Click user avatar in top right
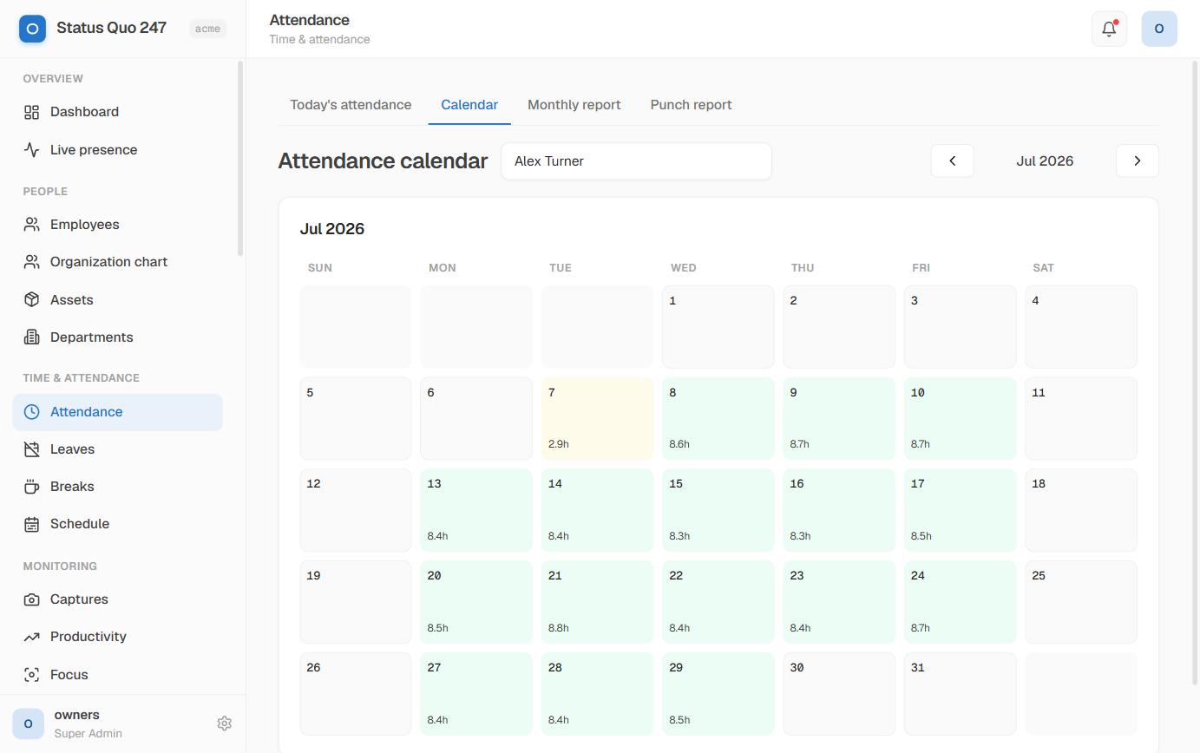1200x753 pixels. click(1159, 29)
